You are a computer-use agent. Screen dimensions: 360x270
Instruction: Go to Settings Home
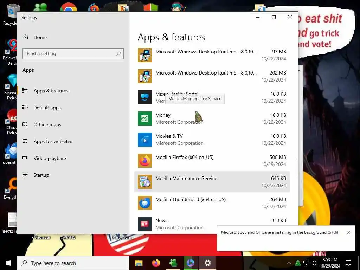73,37
